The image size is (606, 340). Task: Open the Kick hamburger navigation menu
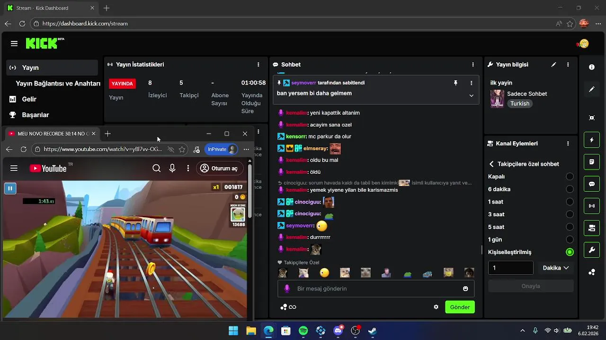coord(14,43)
